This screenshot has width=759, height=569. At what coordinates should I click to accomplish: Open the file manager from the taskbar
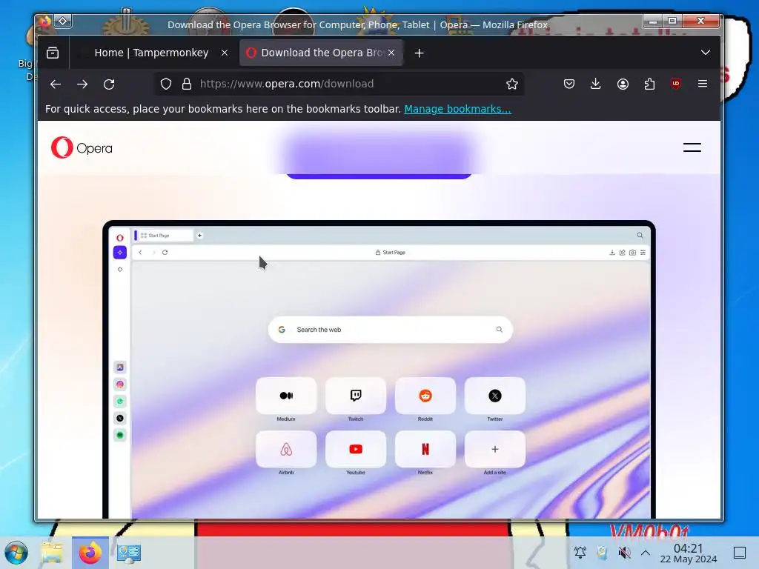point(53,553)
